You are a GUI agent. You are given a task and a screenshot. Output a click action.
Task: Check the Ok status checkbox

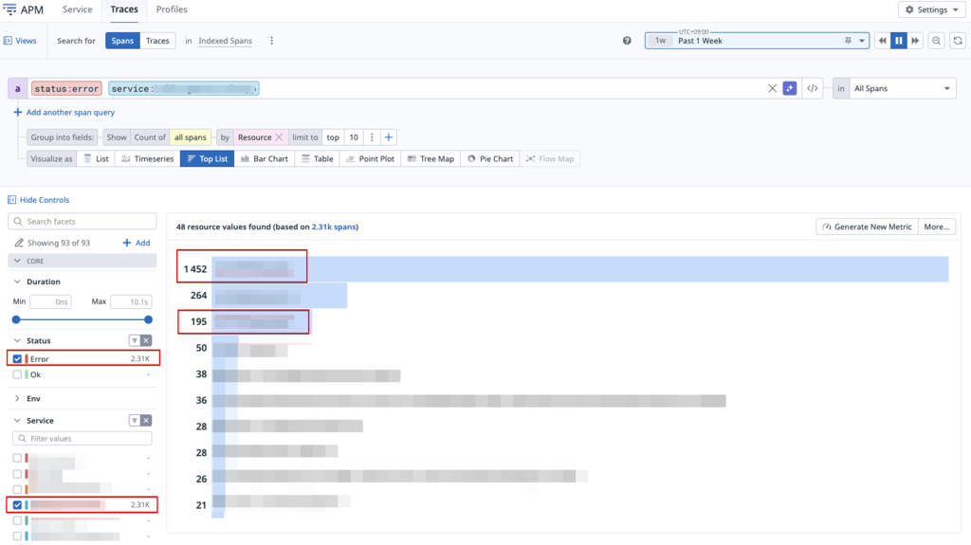tap(17, 374)
